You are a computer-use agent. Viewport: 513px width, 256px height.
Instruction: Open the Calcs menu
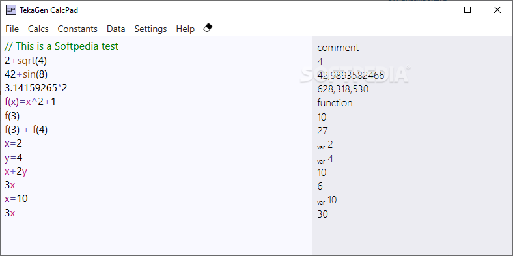click(38, 29)
